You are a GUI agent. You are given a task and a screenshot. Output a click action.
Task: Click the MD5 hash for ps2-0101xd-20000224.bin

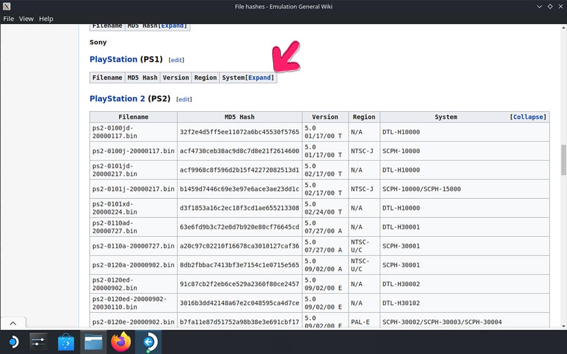[x=239, y=208]
